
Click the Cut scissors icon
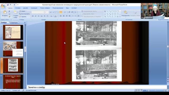(x=10, y=11)
